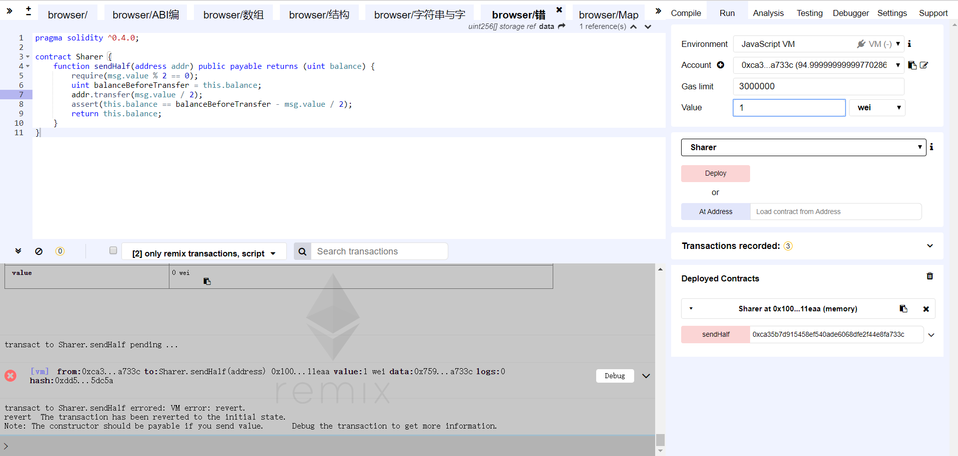The width and height of the screenshot is (958, 456).
Task: Expand sendHalf function parameters
Action: [x=932, y=335]
